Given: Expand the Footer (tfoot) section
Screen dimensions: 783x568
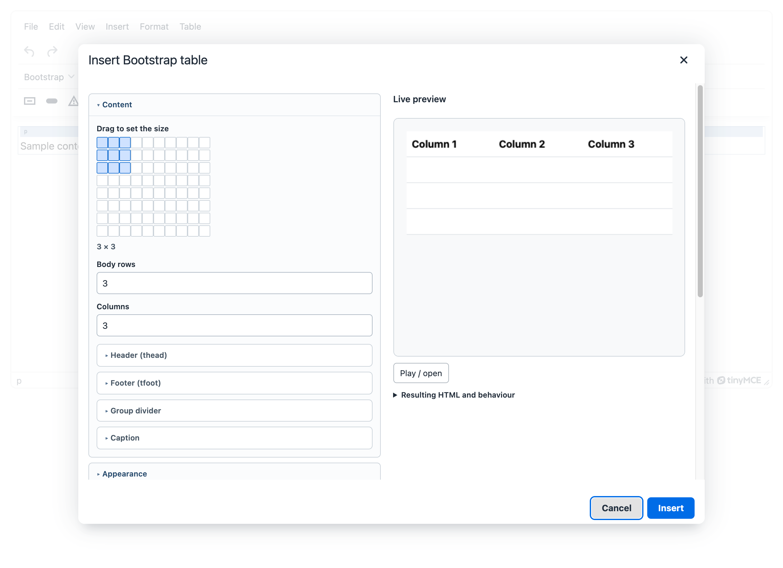Looking at the screenshot, I should coord(234,383).
